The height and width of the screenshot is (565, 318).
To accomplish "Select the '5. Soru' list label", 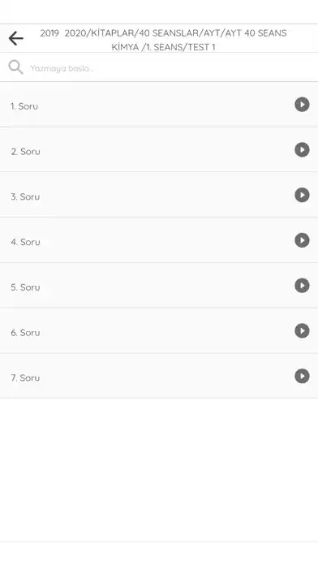I will (x=25, y=287).
